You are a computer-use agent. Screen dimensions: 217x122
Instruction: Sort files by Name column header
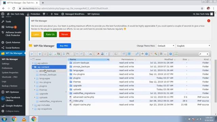point(88,59)
